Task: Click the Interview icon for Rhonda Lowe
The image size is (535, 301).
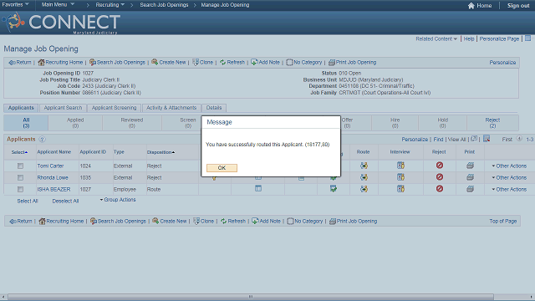Action: (x=400, y=177)
